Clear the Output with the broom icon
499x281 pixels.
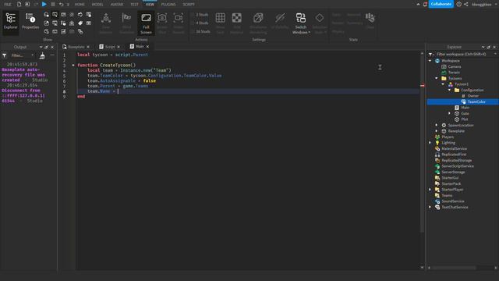coord(42,55)
